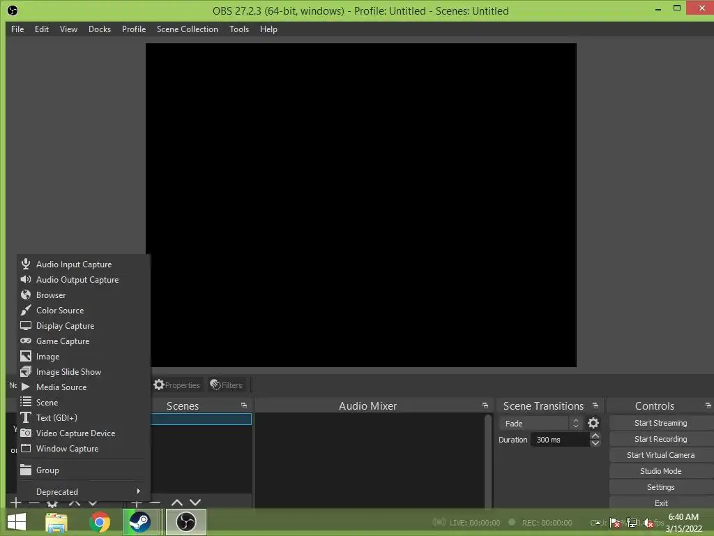Screen dimensions: 714x536
Task: Select Scene in the add-source menu
Action: click(x=84, y=403)
